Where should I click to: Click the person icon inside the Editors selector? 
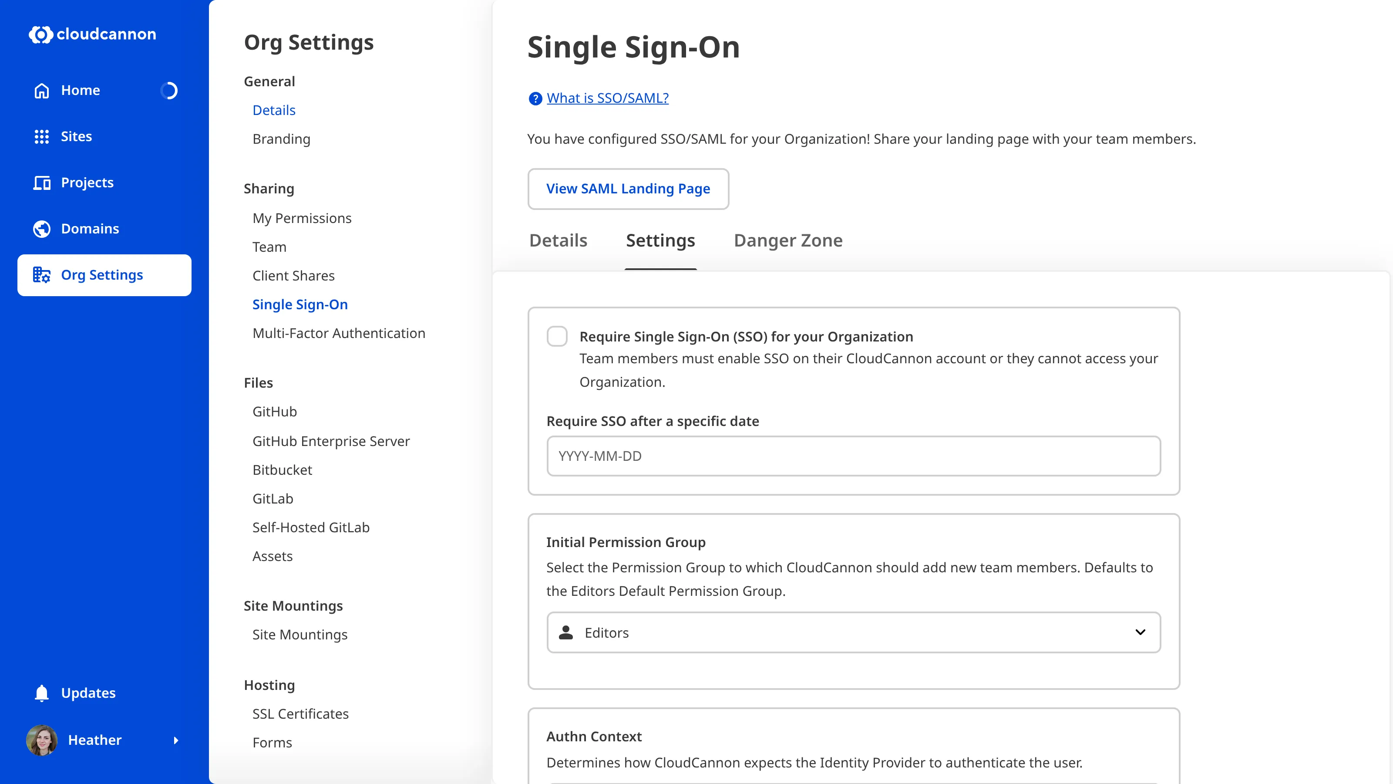pyautogui.click(x=565, y=632)
